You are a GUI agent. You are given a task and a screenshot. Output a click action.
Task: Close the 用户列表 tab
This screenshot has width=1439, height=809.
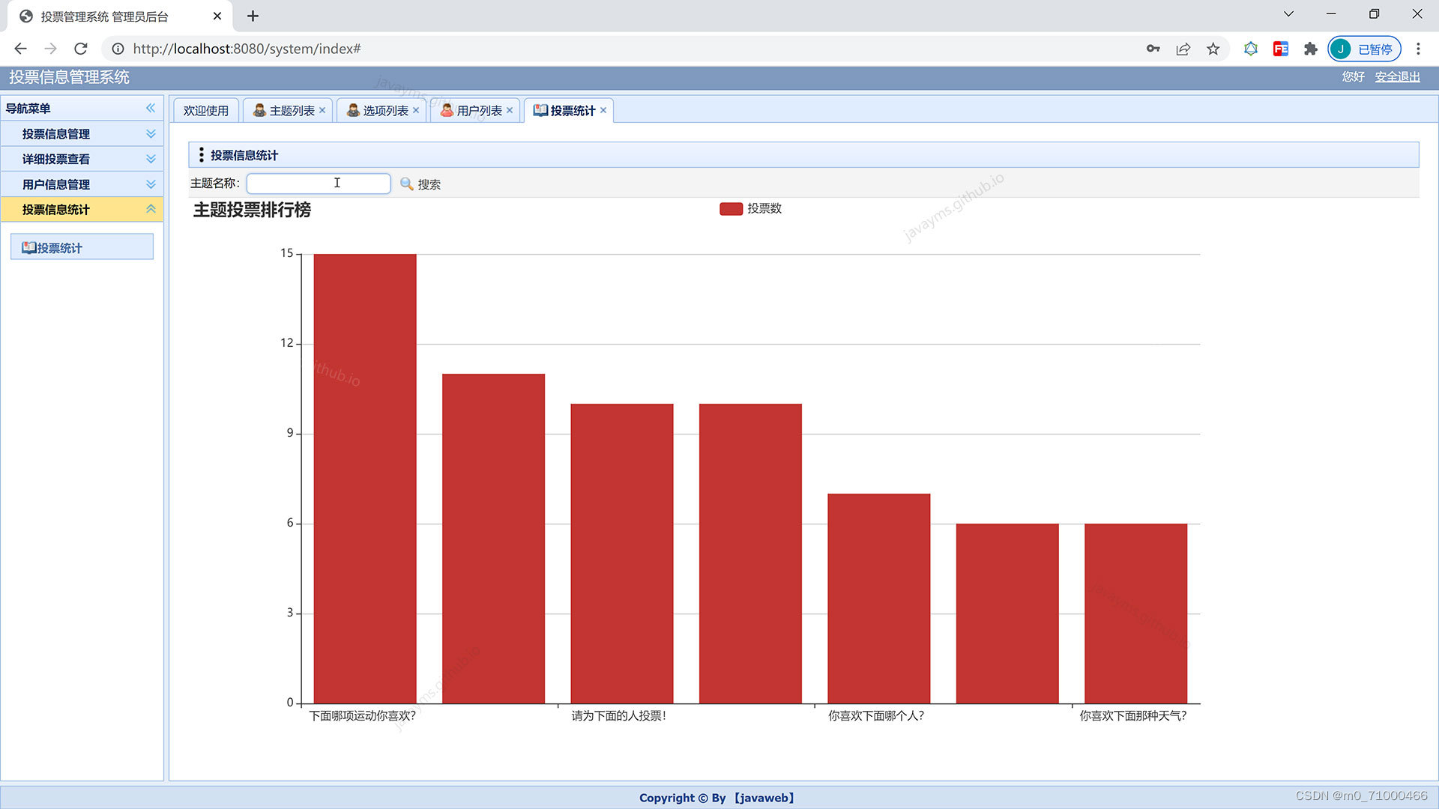[510, 110]
